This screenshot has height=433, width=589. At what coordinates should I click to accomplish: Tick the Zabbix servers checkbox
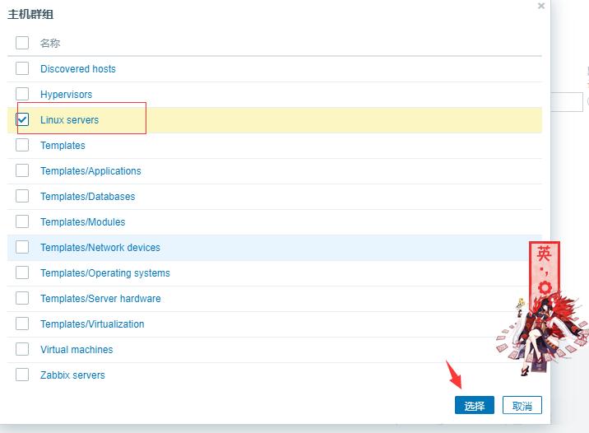click(22, 375)
